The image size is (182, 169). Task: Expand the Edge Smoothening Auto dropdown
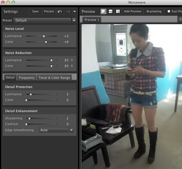click(72, 130)
